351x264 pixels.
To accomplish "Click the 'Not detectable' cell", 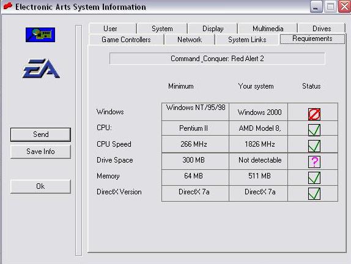I will coord(259,161).
